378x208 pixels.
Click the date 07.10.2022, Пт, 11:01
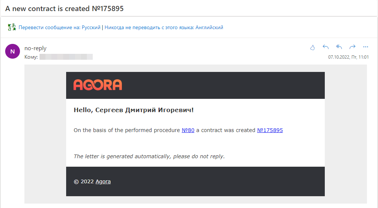point(348,57)
